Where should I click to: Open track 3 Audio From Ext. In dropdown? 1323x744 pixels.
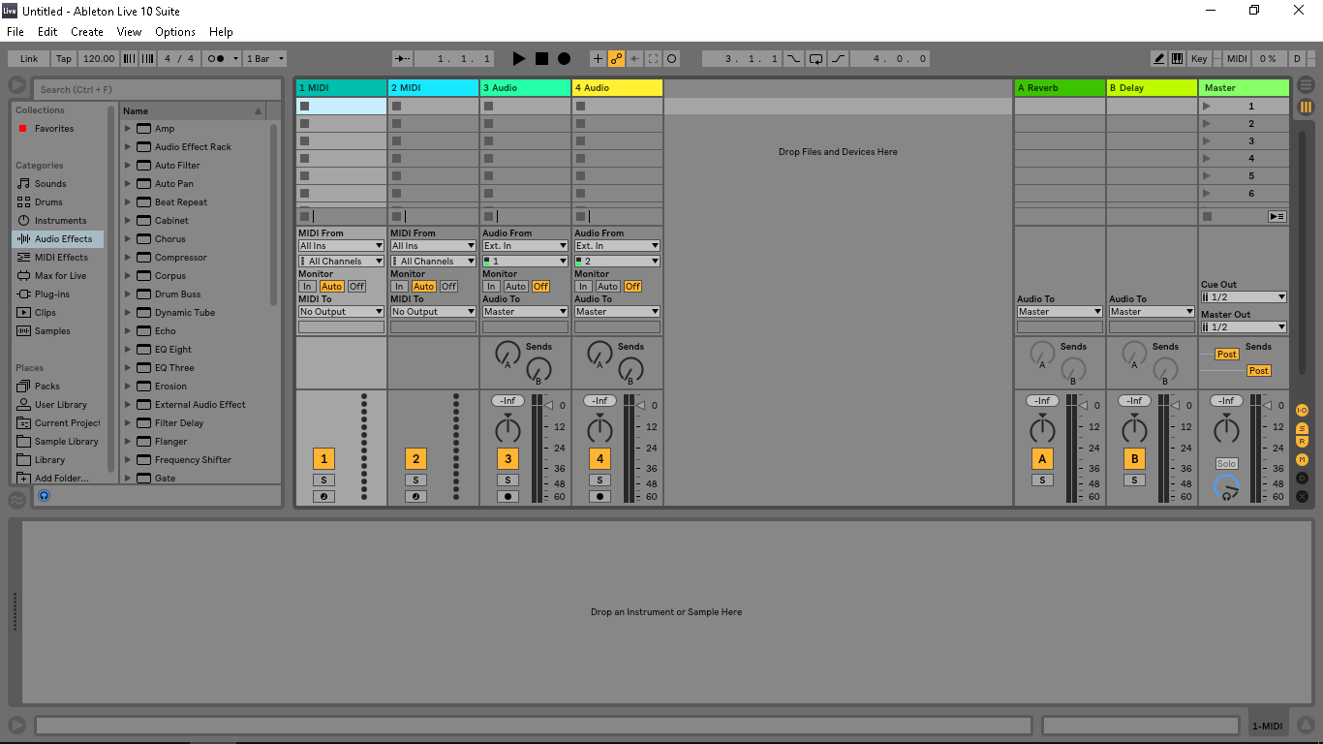coord(525,246)
